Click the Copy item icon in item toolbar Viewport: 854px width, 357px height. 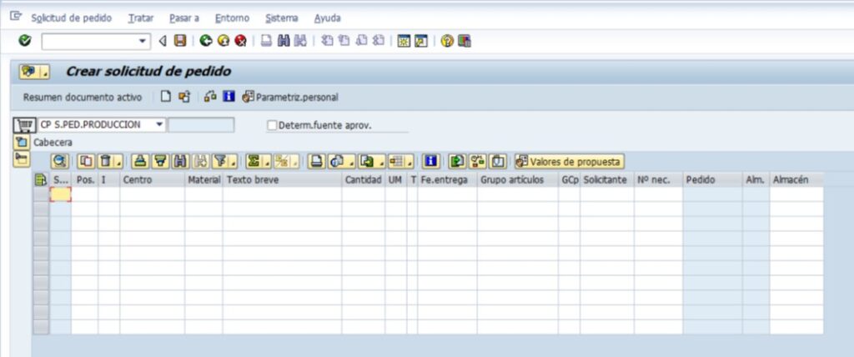coord(86,161)
